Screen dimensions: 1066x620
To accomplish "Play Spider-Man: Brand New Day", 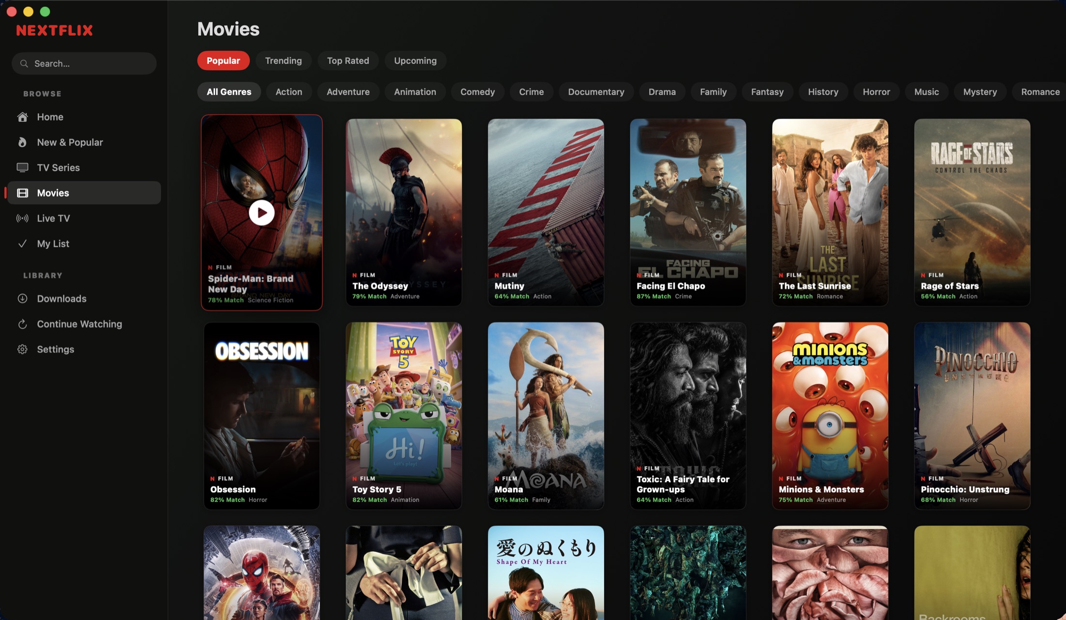I will [x=262, y=212].
